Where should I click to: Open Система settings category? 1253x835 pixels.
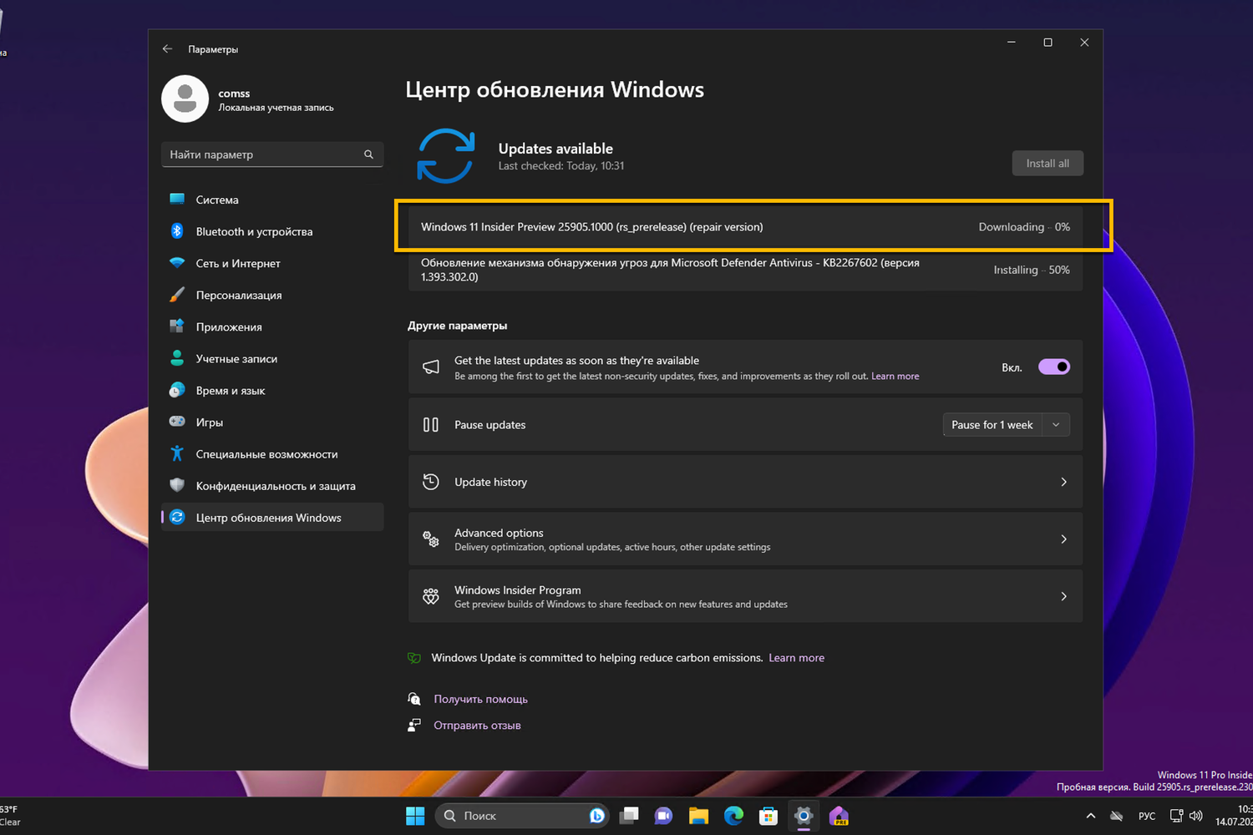pyautogui.click(x=272, y=200)
